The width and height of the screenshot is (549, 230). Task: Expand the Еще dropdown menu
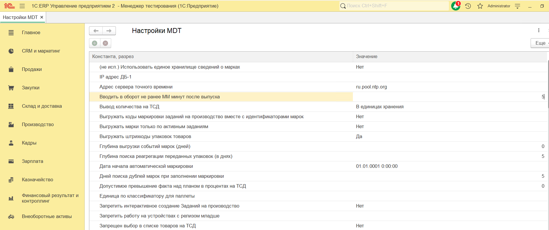[541, 43]
